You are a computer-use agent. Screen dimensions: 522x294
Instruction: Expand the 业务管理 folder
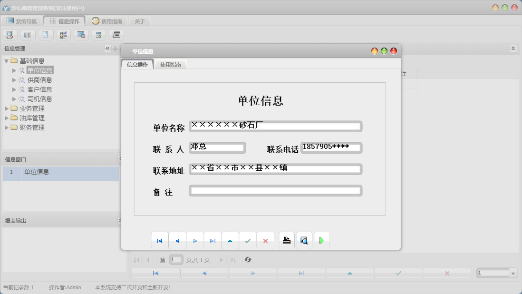(7, 108)
